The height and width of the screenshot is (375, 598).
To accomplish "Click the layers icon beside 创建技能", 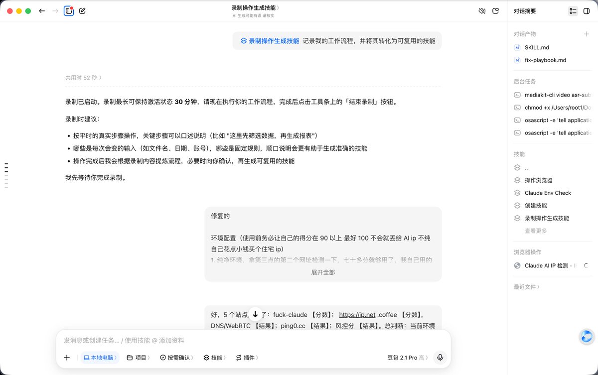I will (517, 206).
